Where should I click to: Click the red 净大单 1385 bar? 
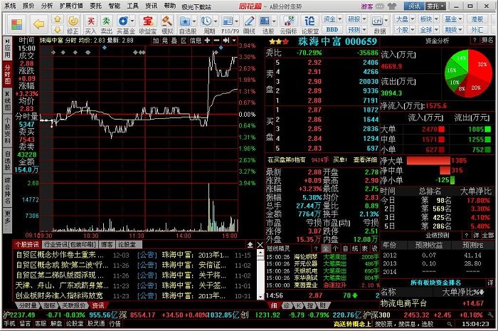[x=428, y=160]
